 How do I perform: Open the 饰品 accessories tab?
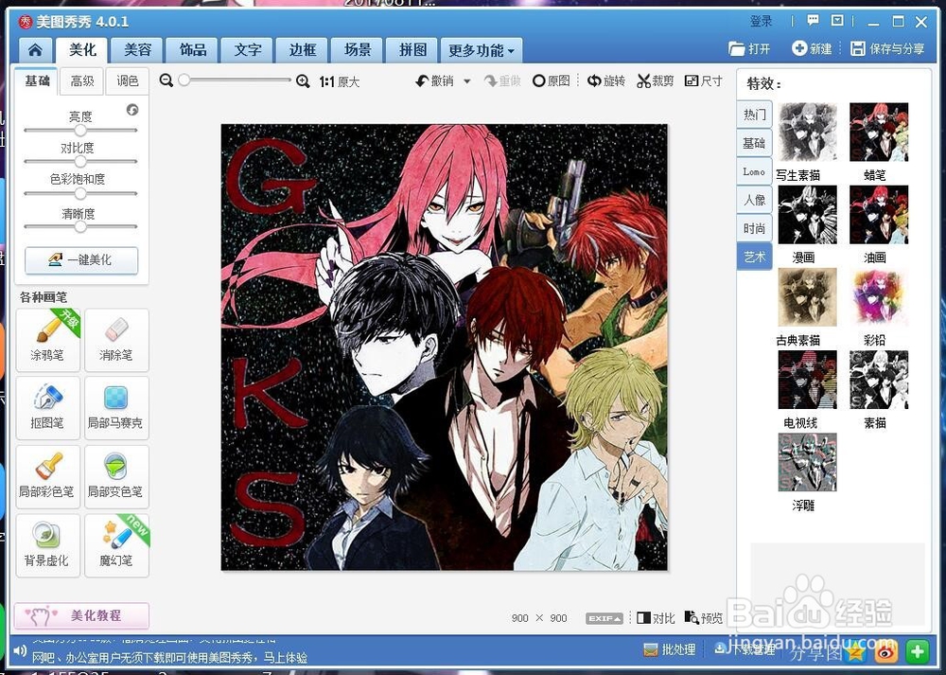pyautogui.click(x=192, y=49)
